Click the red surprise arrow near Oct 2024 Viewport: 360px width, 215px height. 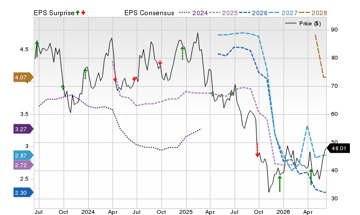(160, 62)
